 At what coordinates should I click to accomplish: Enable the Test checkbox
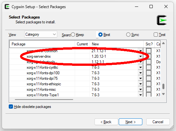156,35
